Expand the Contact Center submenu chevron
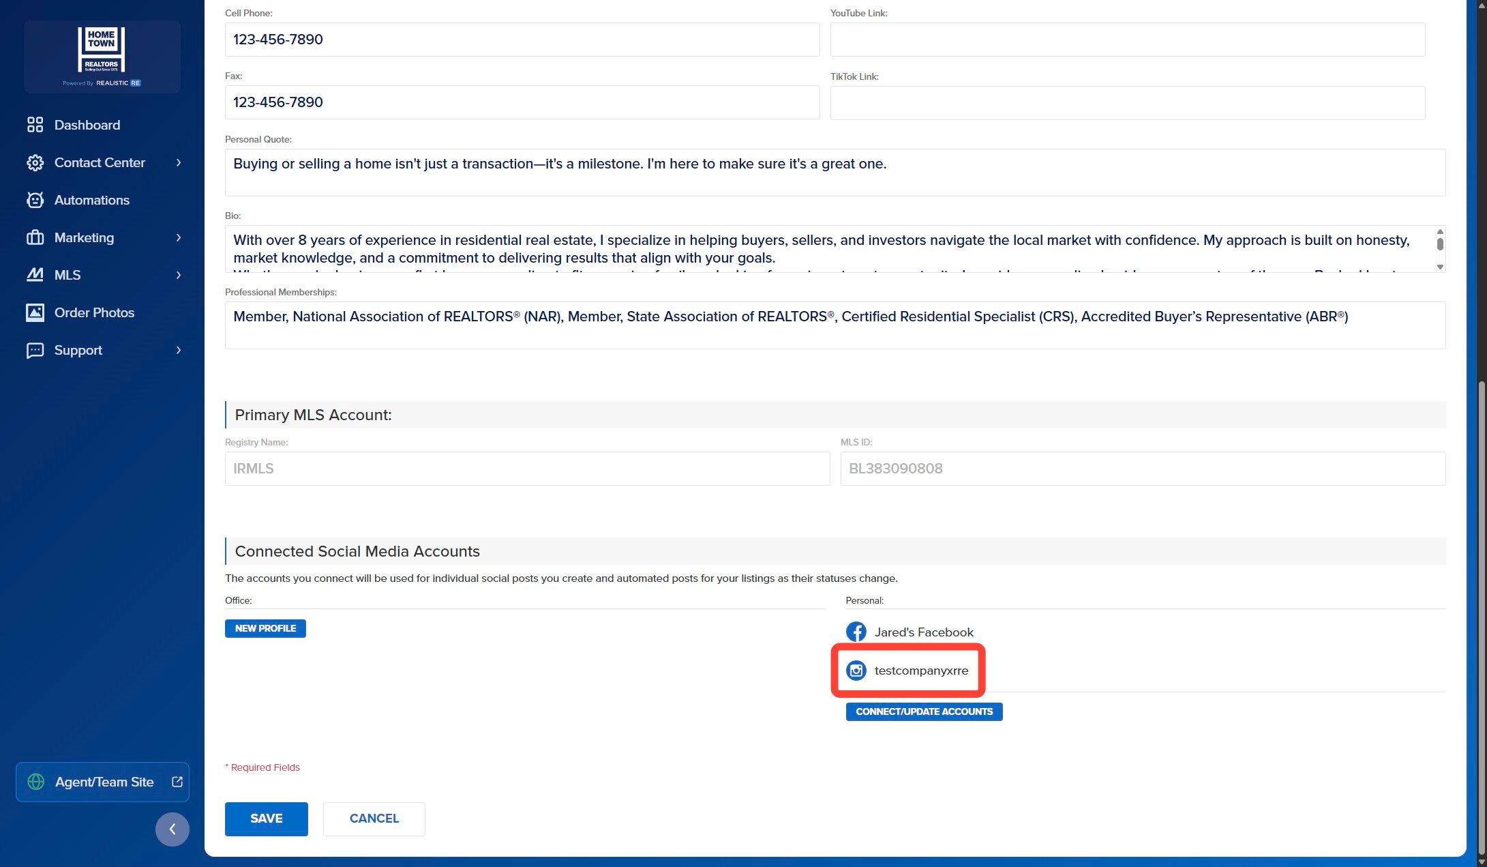This screenshot has width=1487, height=867. 179,162
